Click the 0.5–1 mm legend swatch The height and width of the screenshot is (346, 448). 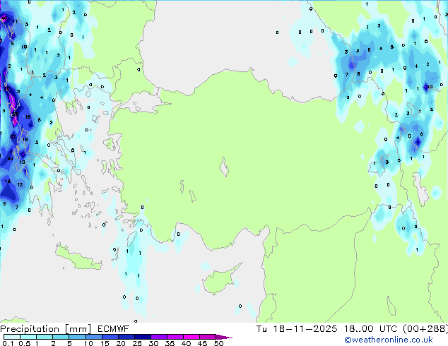tap(28, 337)
